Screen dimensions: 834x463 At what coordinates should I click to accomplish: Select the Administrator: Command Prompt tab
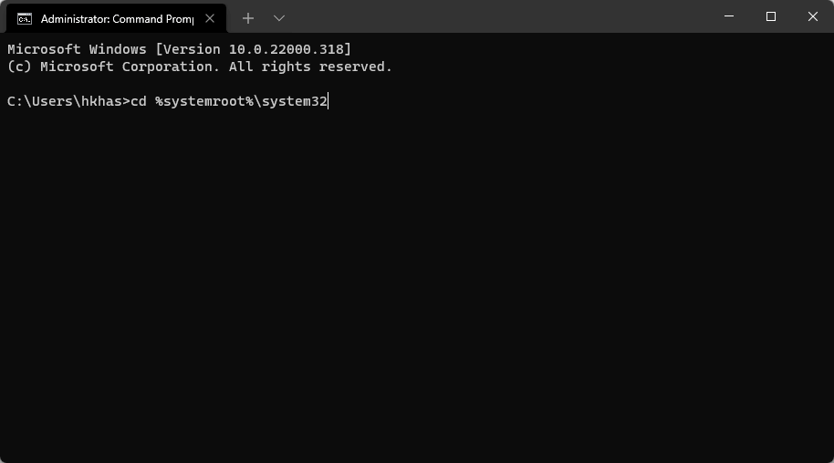(x=117, y=18)
